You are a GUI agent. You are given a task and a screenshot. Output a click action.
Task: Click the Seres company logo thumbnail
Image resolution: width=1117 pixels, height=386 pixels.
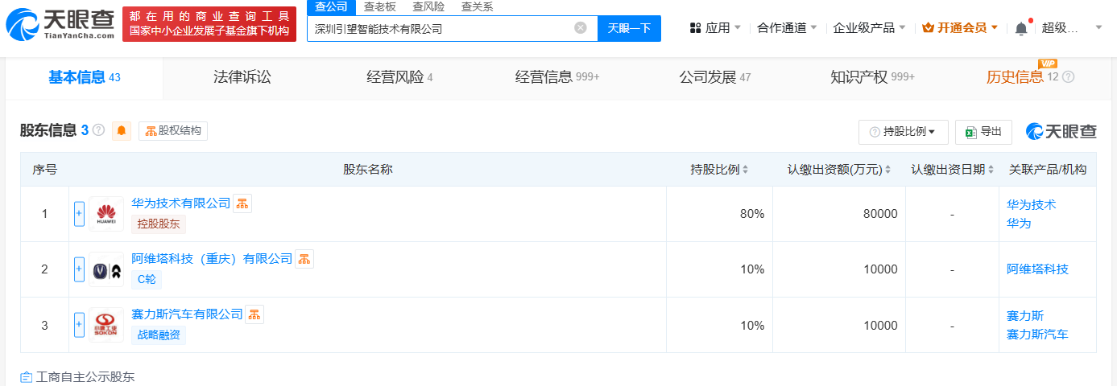point(106,325)
